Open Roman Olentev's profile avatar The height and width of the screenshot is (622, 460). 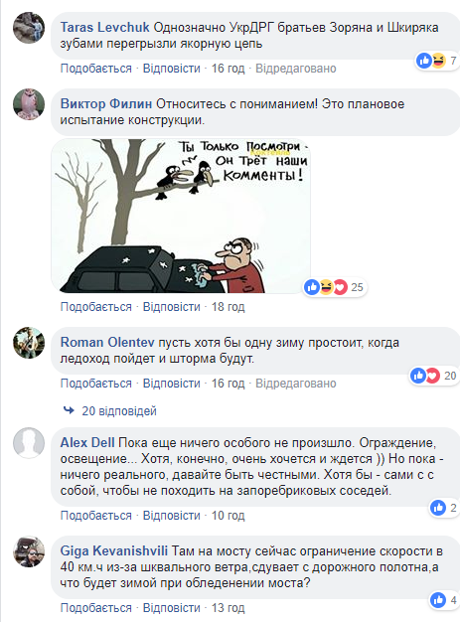[29, 343]
